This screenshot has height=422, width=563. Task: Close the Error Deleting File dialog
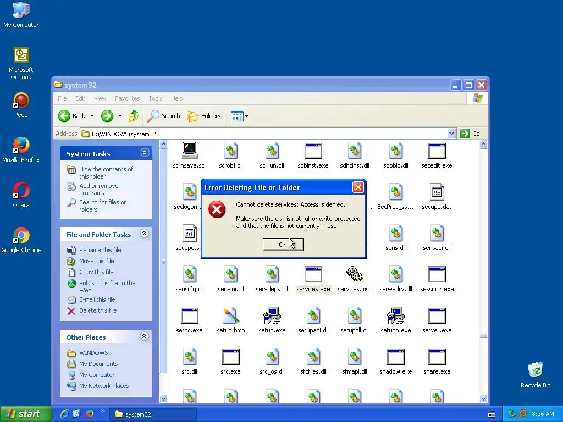358,187
